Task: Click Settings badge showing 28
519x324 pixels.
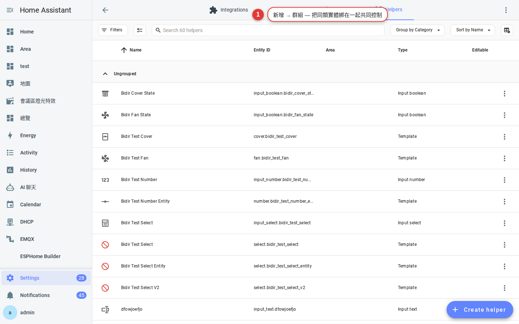Action: point(81,278)
